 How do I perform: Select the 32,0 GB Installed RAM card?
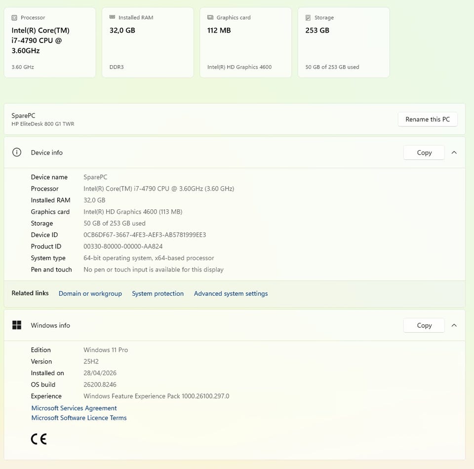point(148,42)
